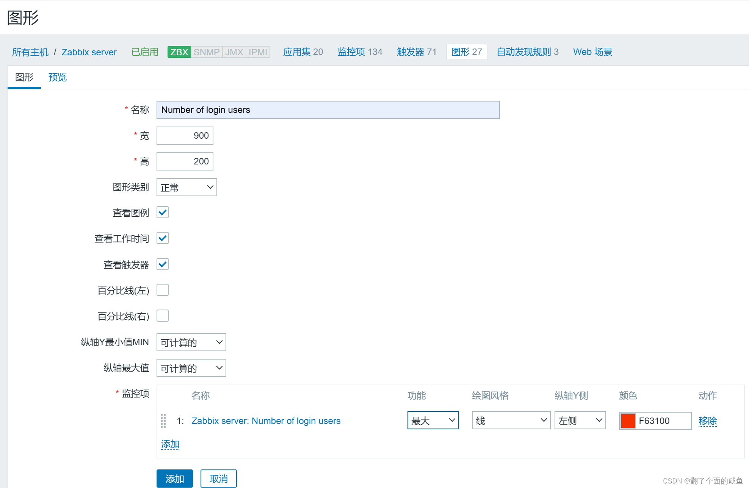The width and height of the screenshot is (749, 488).
Task: Click the IPMI availability badge
Action: click(x=258, y=52)
